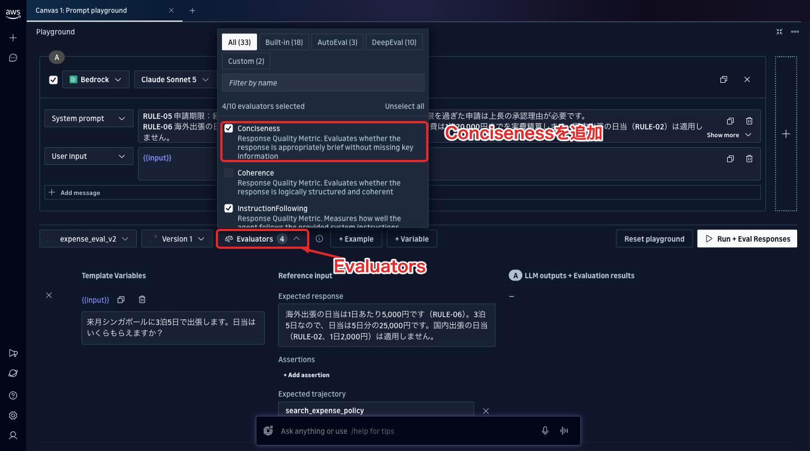
Task: Open the Claude Sonnet 5 model dropdown
Action: 175,79
